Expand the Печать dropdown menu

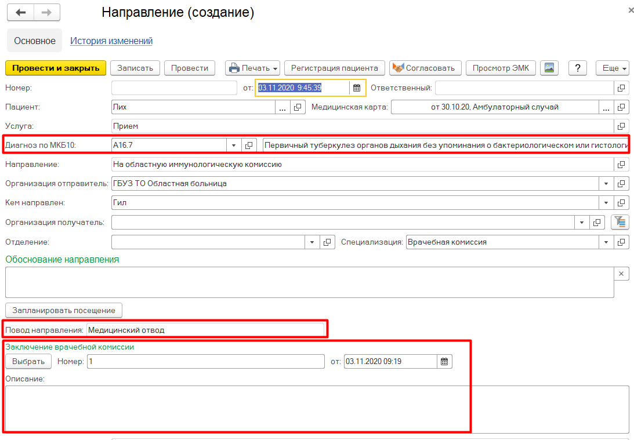[253, 68]
